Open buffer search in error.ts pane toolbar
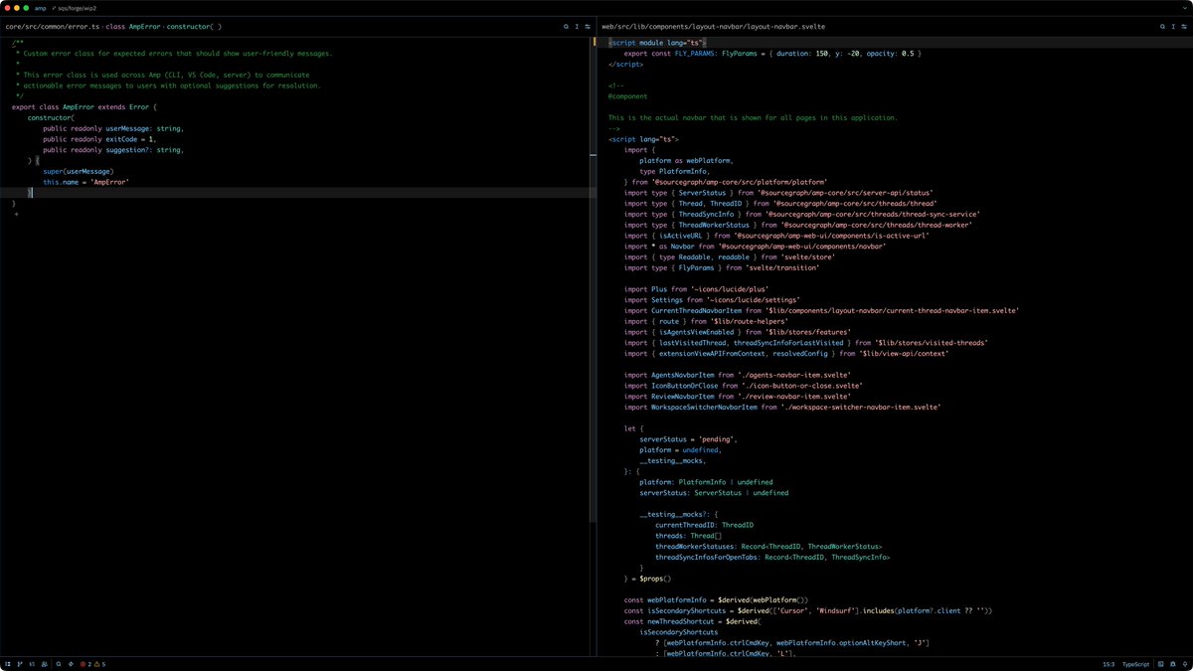Viewport: 1193px width, 671px height. coord(566,27)
